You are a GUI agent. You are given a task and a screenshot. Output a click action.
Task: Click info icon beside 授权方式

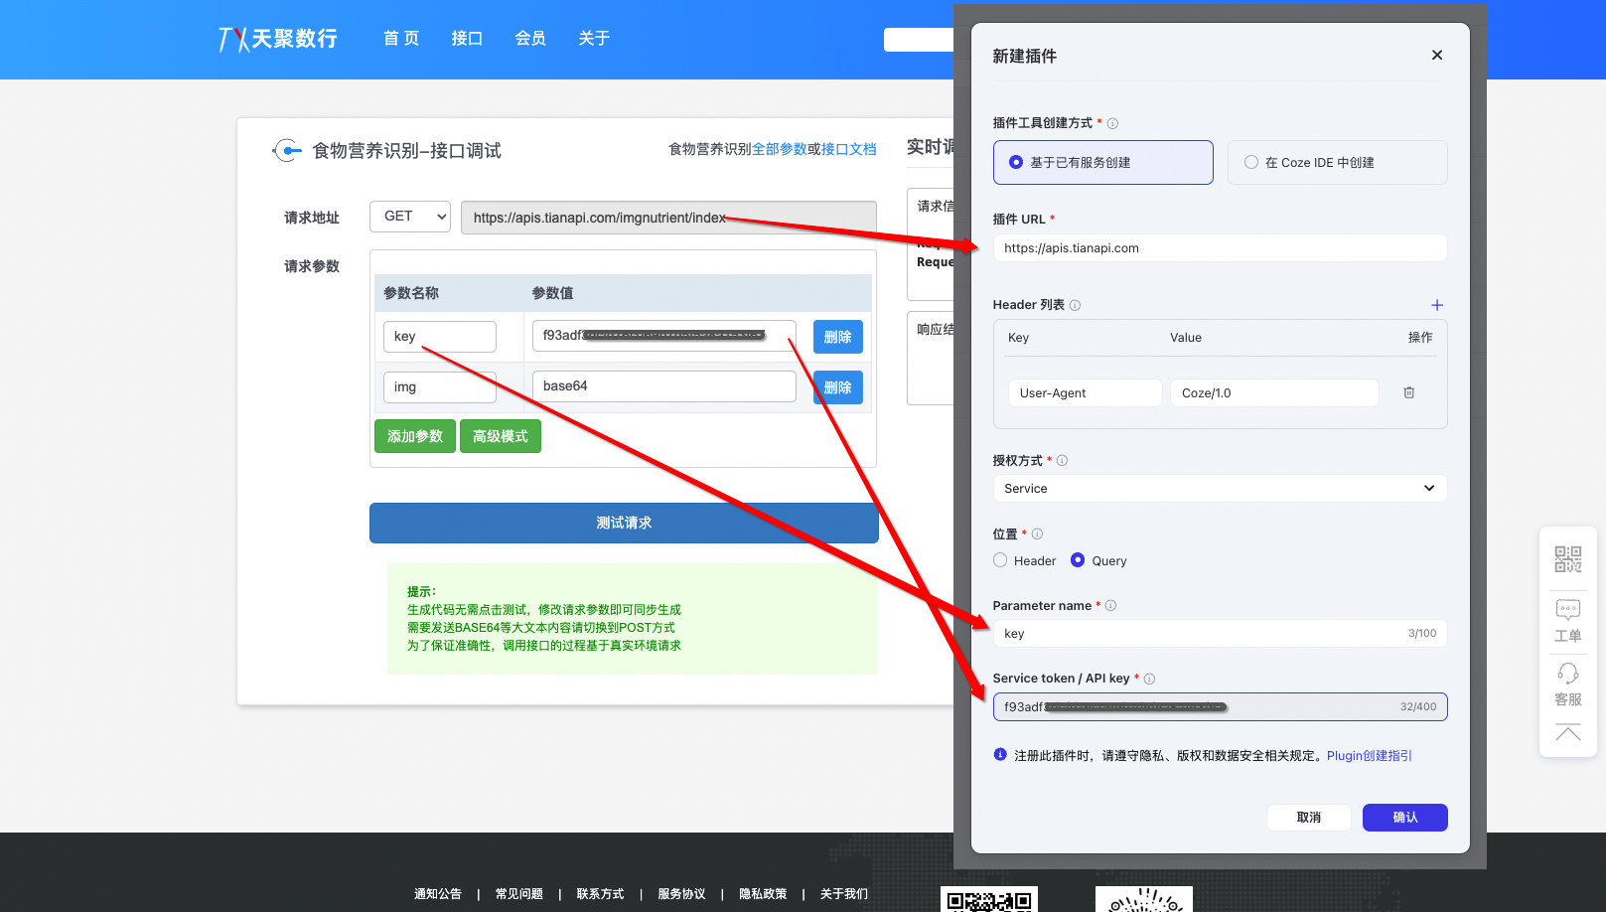tap(1062, 460)
